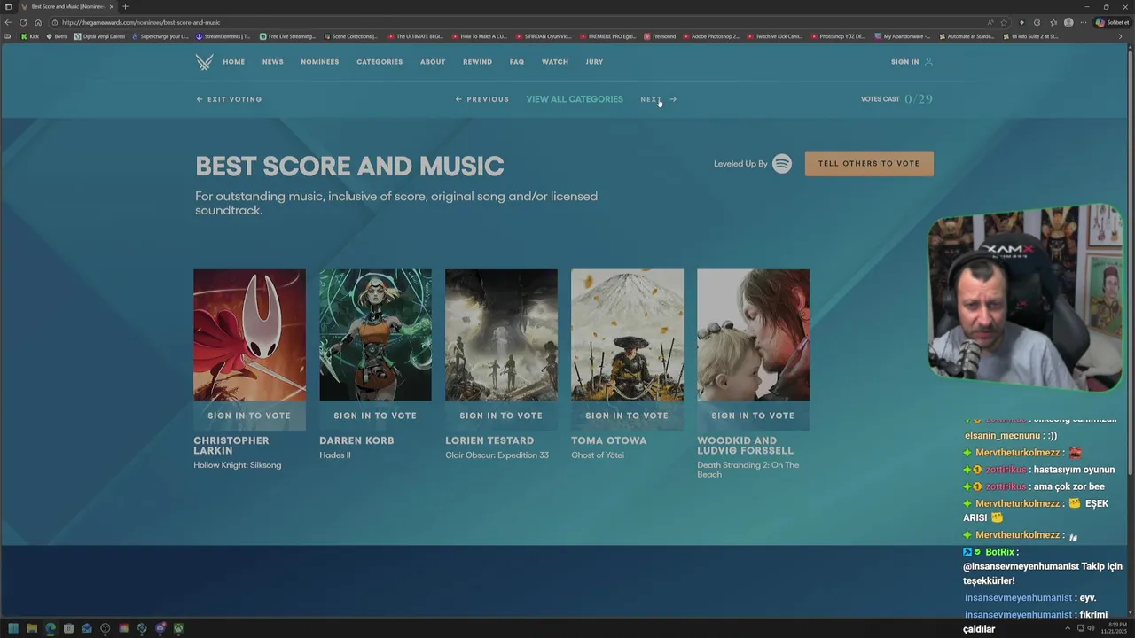1135x638 pixels.
Task: Go to the NOMINEES page
Action: (x=320, y=62)
